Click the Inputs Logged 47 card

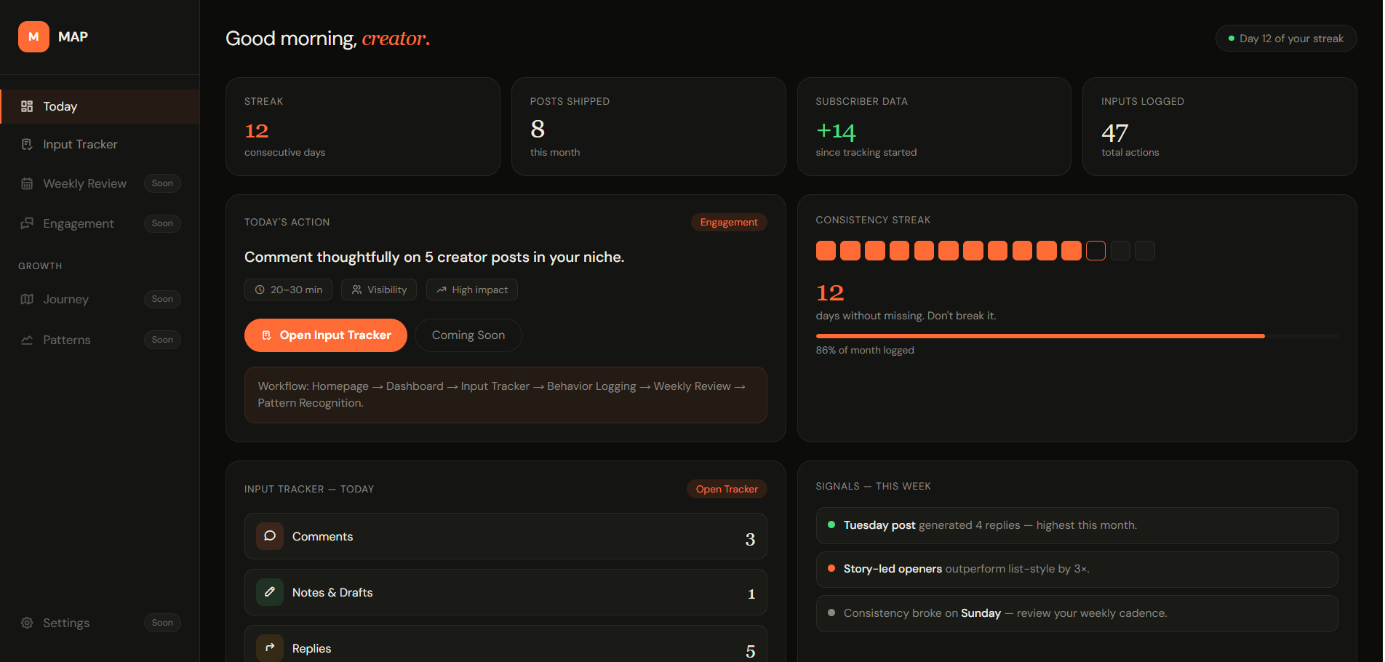click(x=1220, y=127)
